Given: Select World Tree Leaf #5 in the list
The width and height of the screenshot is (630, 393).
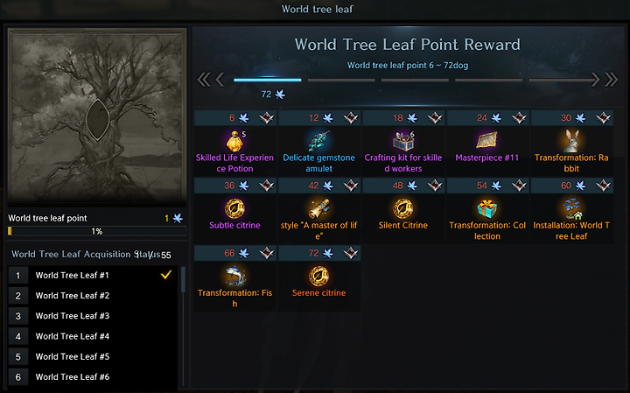Looking at the screenshot, I should [x=93, y=356].
